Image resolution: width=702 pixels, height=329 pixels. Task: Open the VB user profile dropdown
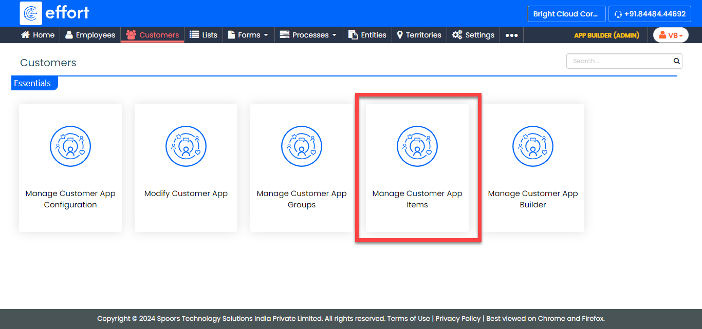tap(671, 35)
